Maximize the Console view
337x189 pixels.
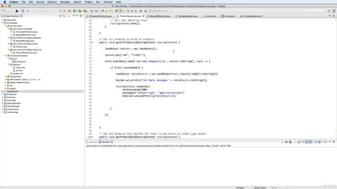pyautogui.click(x=334, y=142)
